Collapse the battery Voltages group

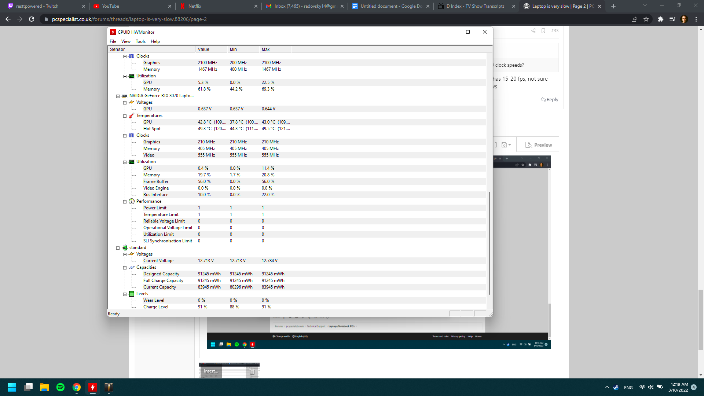[x=125, y=254]
